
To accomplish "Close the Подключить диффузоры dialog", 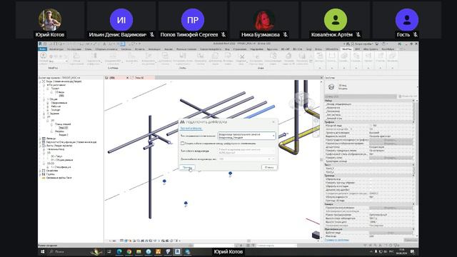I will coord(273,122).
